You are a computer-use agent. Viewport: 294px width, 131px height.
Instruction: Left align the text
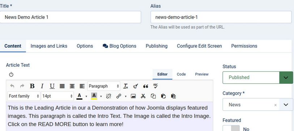click(82, 86)
